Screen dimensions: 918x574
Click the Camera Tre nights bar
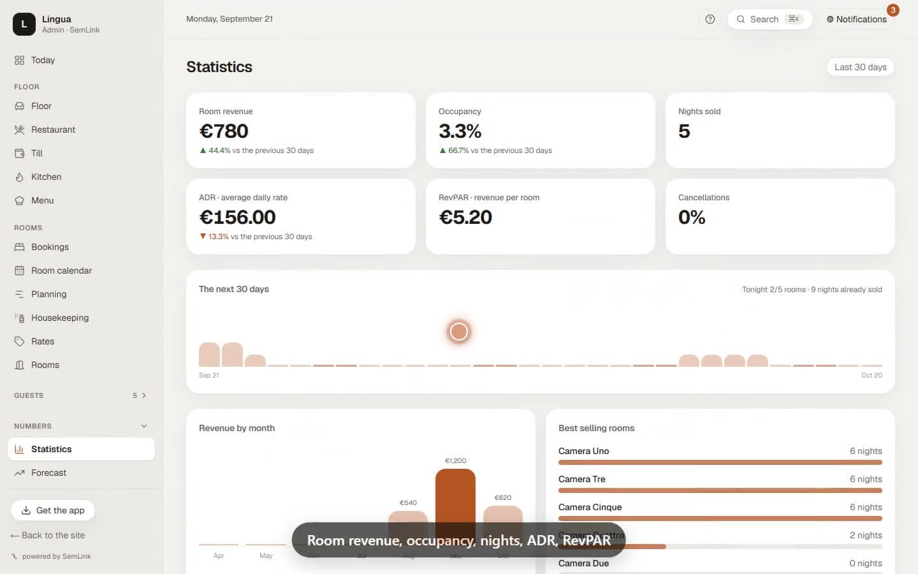720,490
